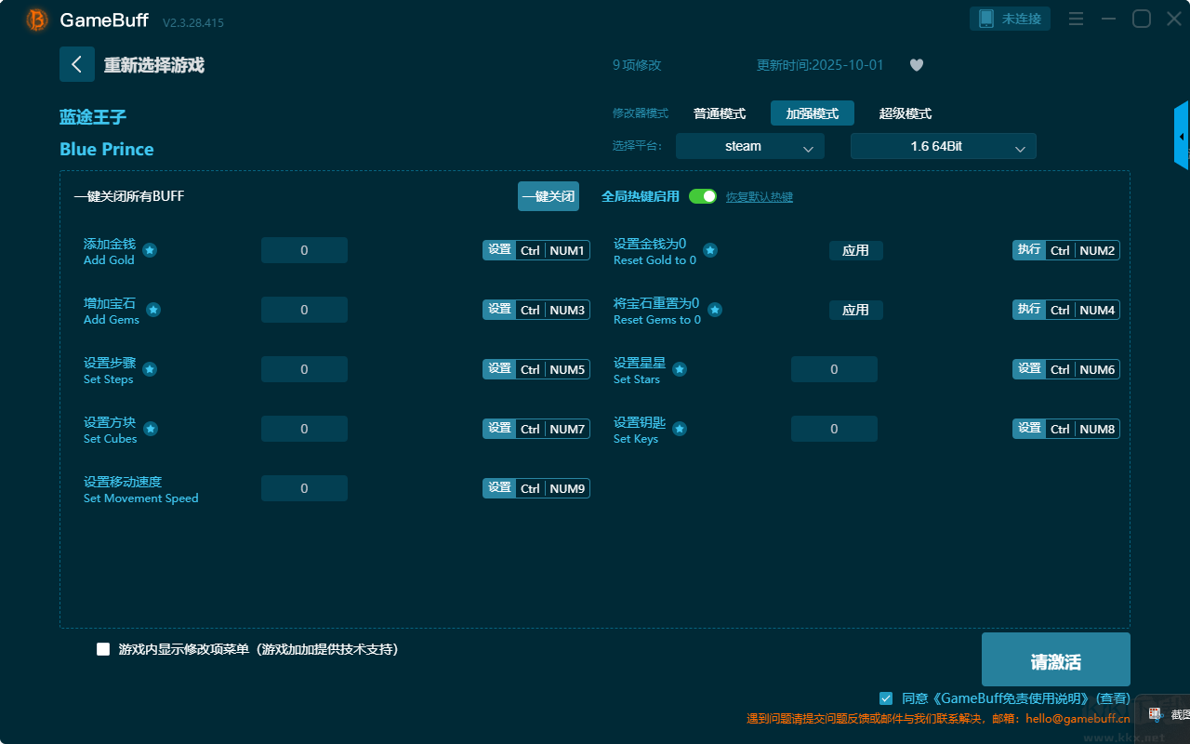Click the Set Stars value field
Viewport: 1190px width, 744px height.
click(x=834, y=369)
